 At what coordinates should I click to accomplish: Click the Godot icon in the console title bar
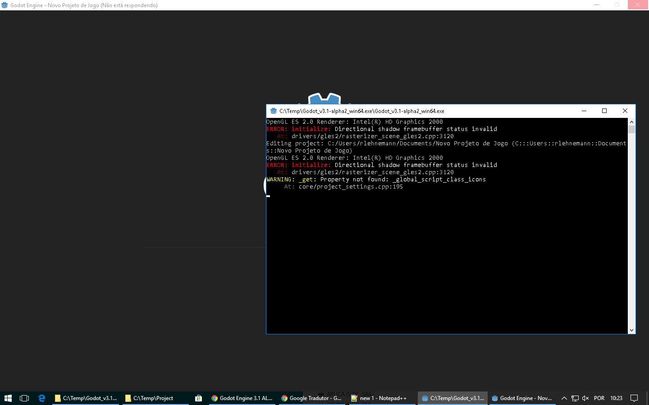click(274, 111)
